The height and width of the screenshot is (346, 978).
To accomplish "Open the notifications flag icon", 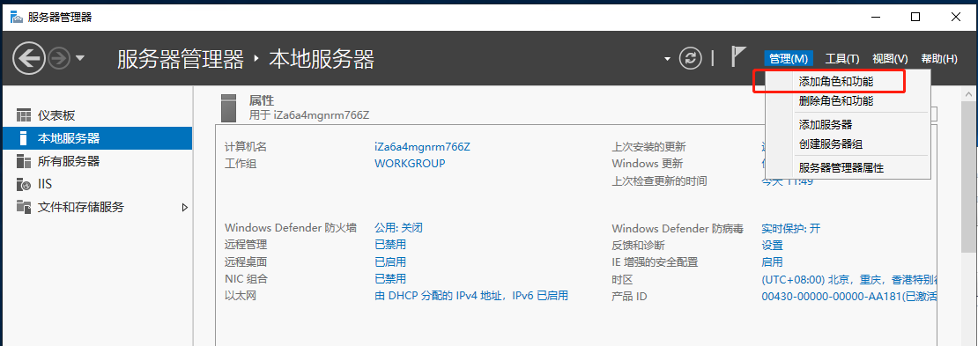I will (x=737, y=57).
